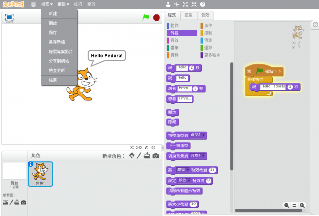
Task: Zoom in the scripts area with the plus magnifier
Action: tap(302, 205)
